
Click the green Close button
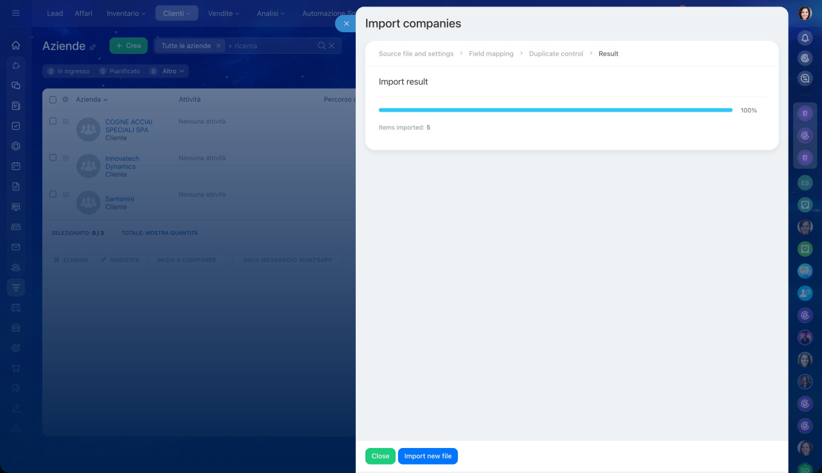tap(380, 456)
